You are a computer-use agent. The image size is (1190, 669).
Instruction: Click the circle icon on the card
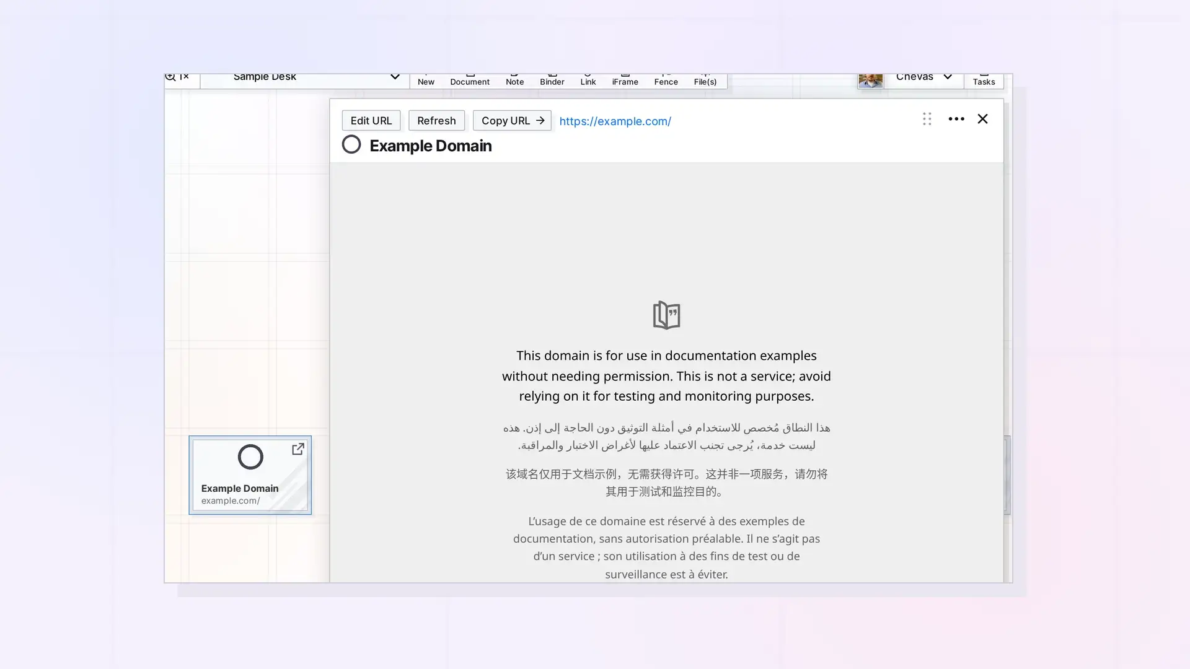250,457
